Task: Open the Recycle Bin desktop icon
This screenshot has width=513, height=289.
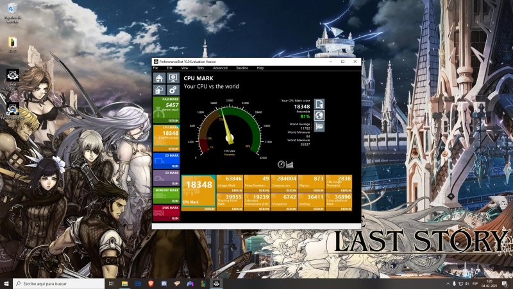Action: (12, 13)
